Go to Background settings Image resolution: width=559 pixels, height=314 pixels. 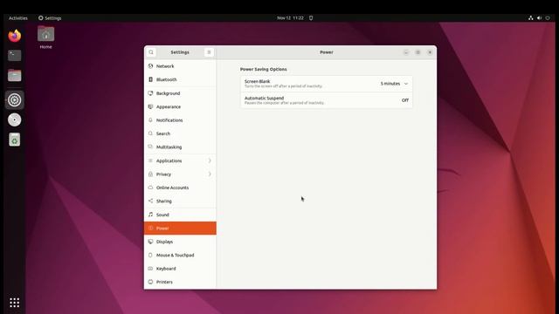180,93
